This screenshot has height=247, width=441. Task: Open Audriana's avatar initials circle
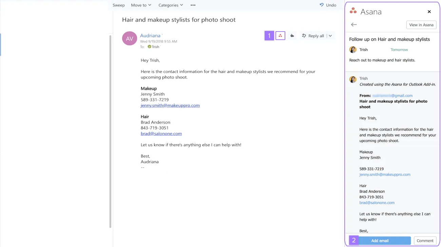click(x=130, y=38)
